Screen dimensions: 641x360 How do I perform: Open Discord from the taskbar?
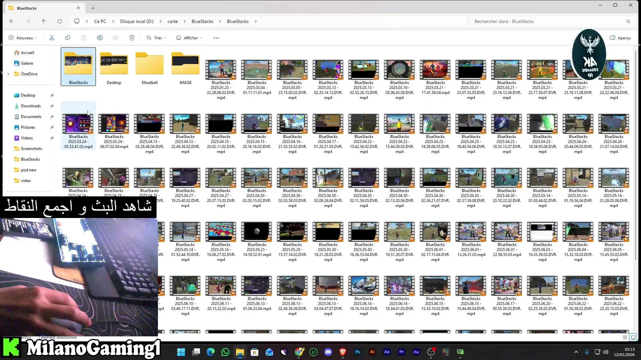click(x=328, y=352)
